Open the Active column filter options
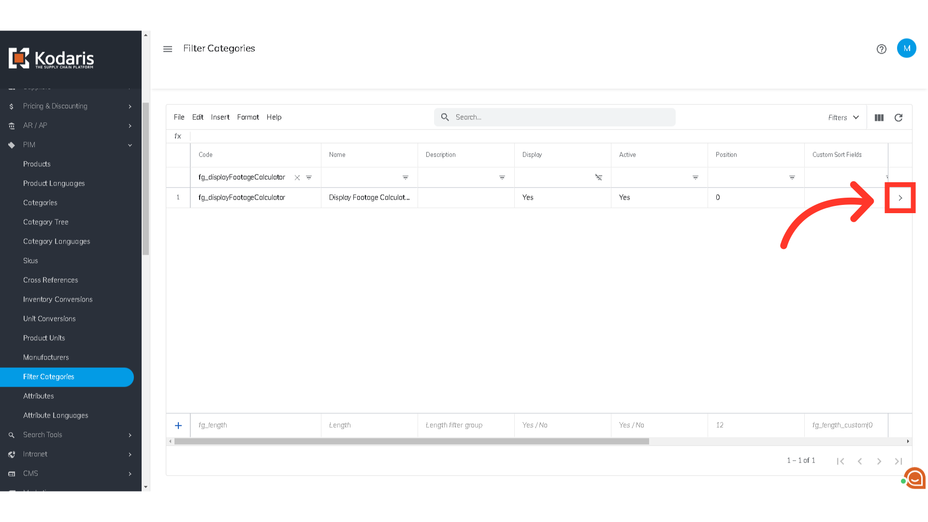 pyautogui.click(x=695, y=177)
